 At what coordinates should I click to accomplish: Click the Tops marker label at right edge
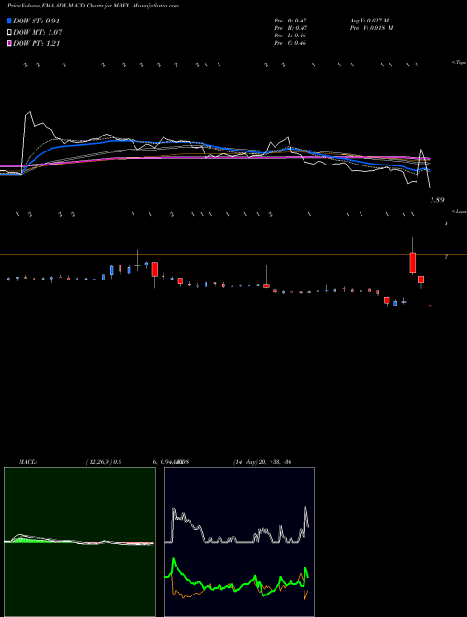[x=460, y=63]
